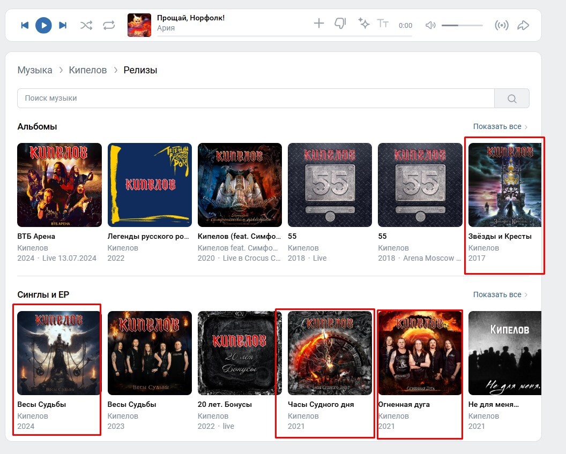The height and width of the screenshot is (454, 566).
Task: Click the track progress bar
Action: (285, 36)
